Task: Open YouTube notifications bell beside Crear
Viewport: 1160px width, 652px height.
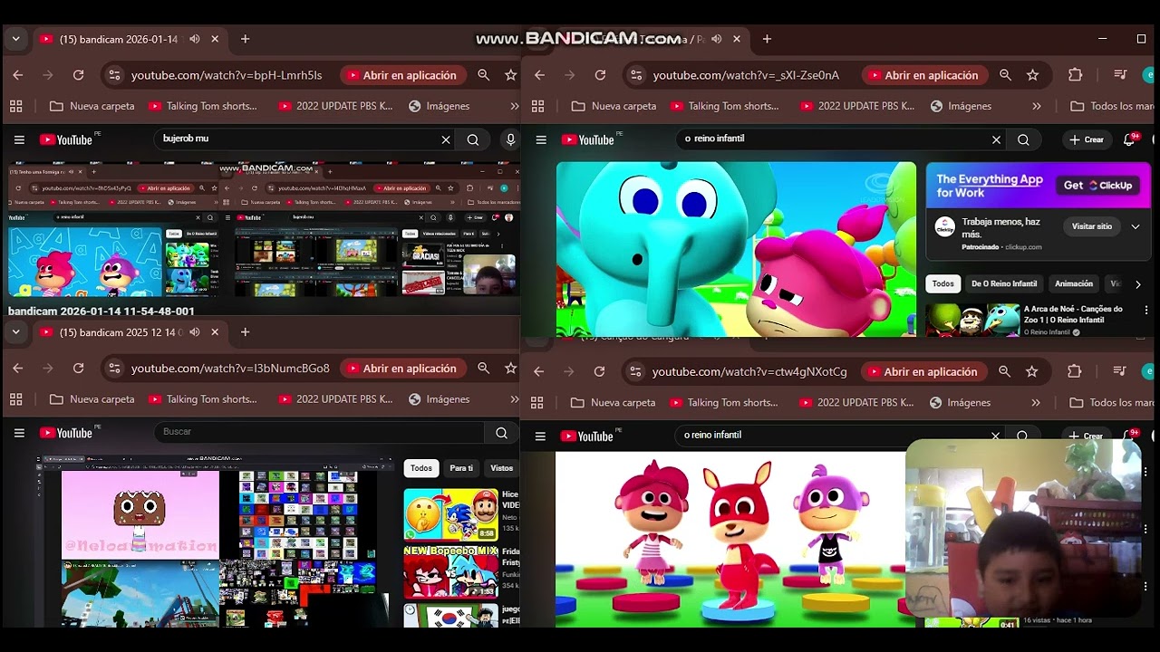Action: [1129, 139]
